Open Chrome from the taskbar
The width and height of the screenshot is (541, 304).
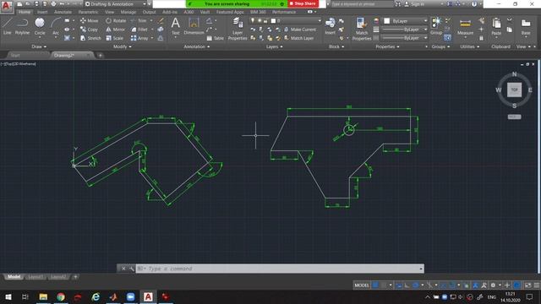pyautogui.click(x=61, y=296)
